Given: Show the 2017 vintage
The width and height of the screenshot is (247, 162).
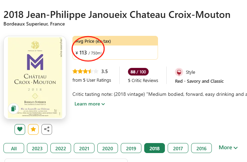Looking at the screenshot, I should click(178, 148).
